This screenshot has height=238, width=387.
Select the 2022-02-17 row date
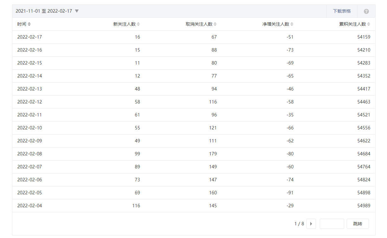tap(30, 37)
